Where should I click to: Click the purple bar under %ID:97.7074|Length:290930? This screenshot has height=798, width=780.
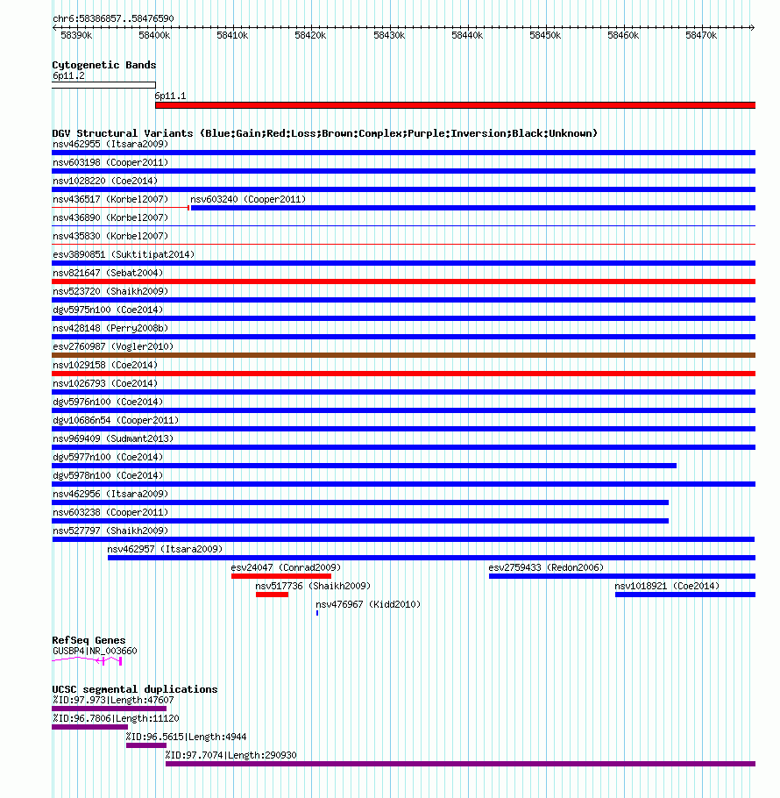pos(461,764)
